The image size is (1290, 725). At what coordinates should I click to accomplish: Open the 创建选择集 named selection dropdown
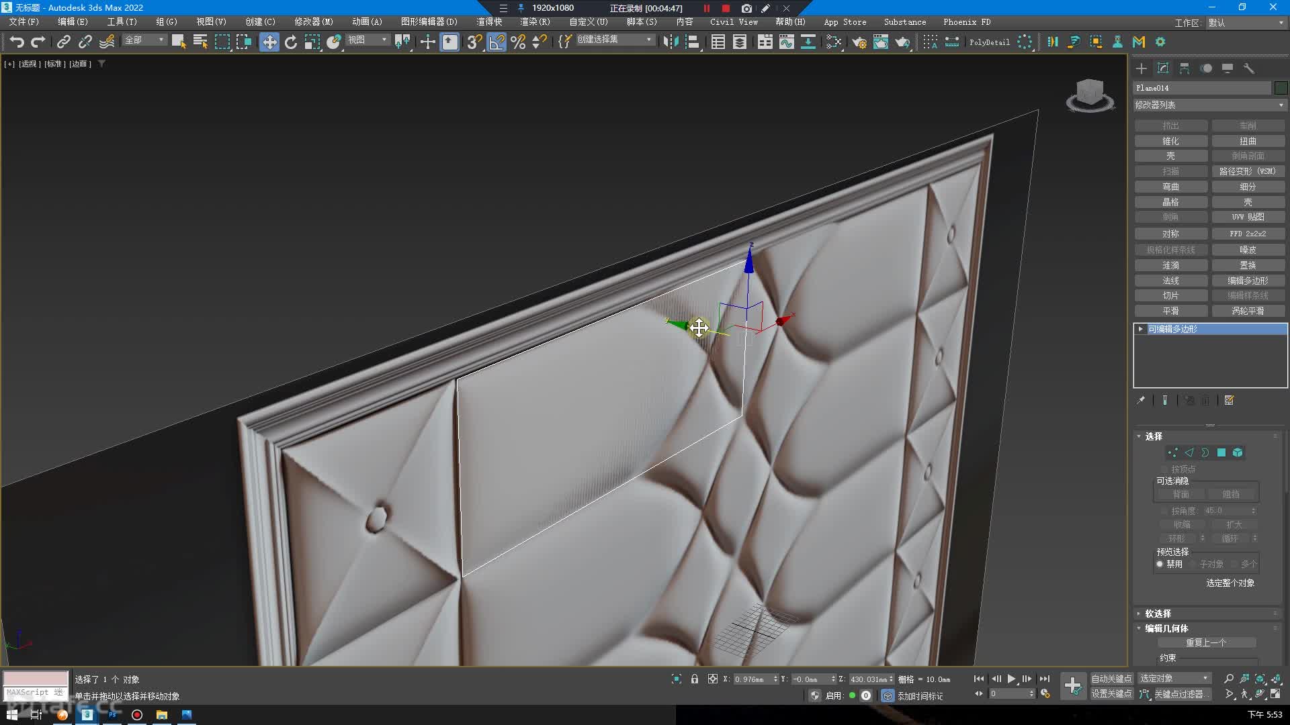coord(614,40)
